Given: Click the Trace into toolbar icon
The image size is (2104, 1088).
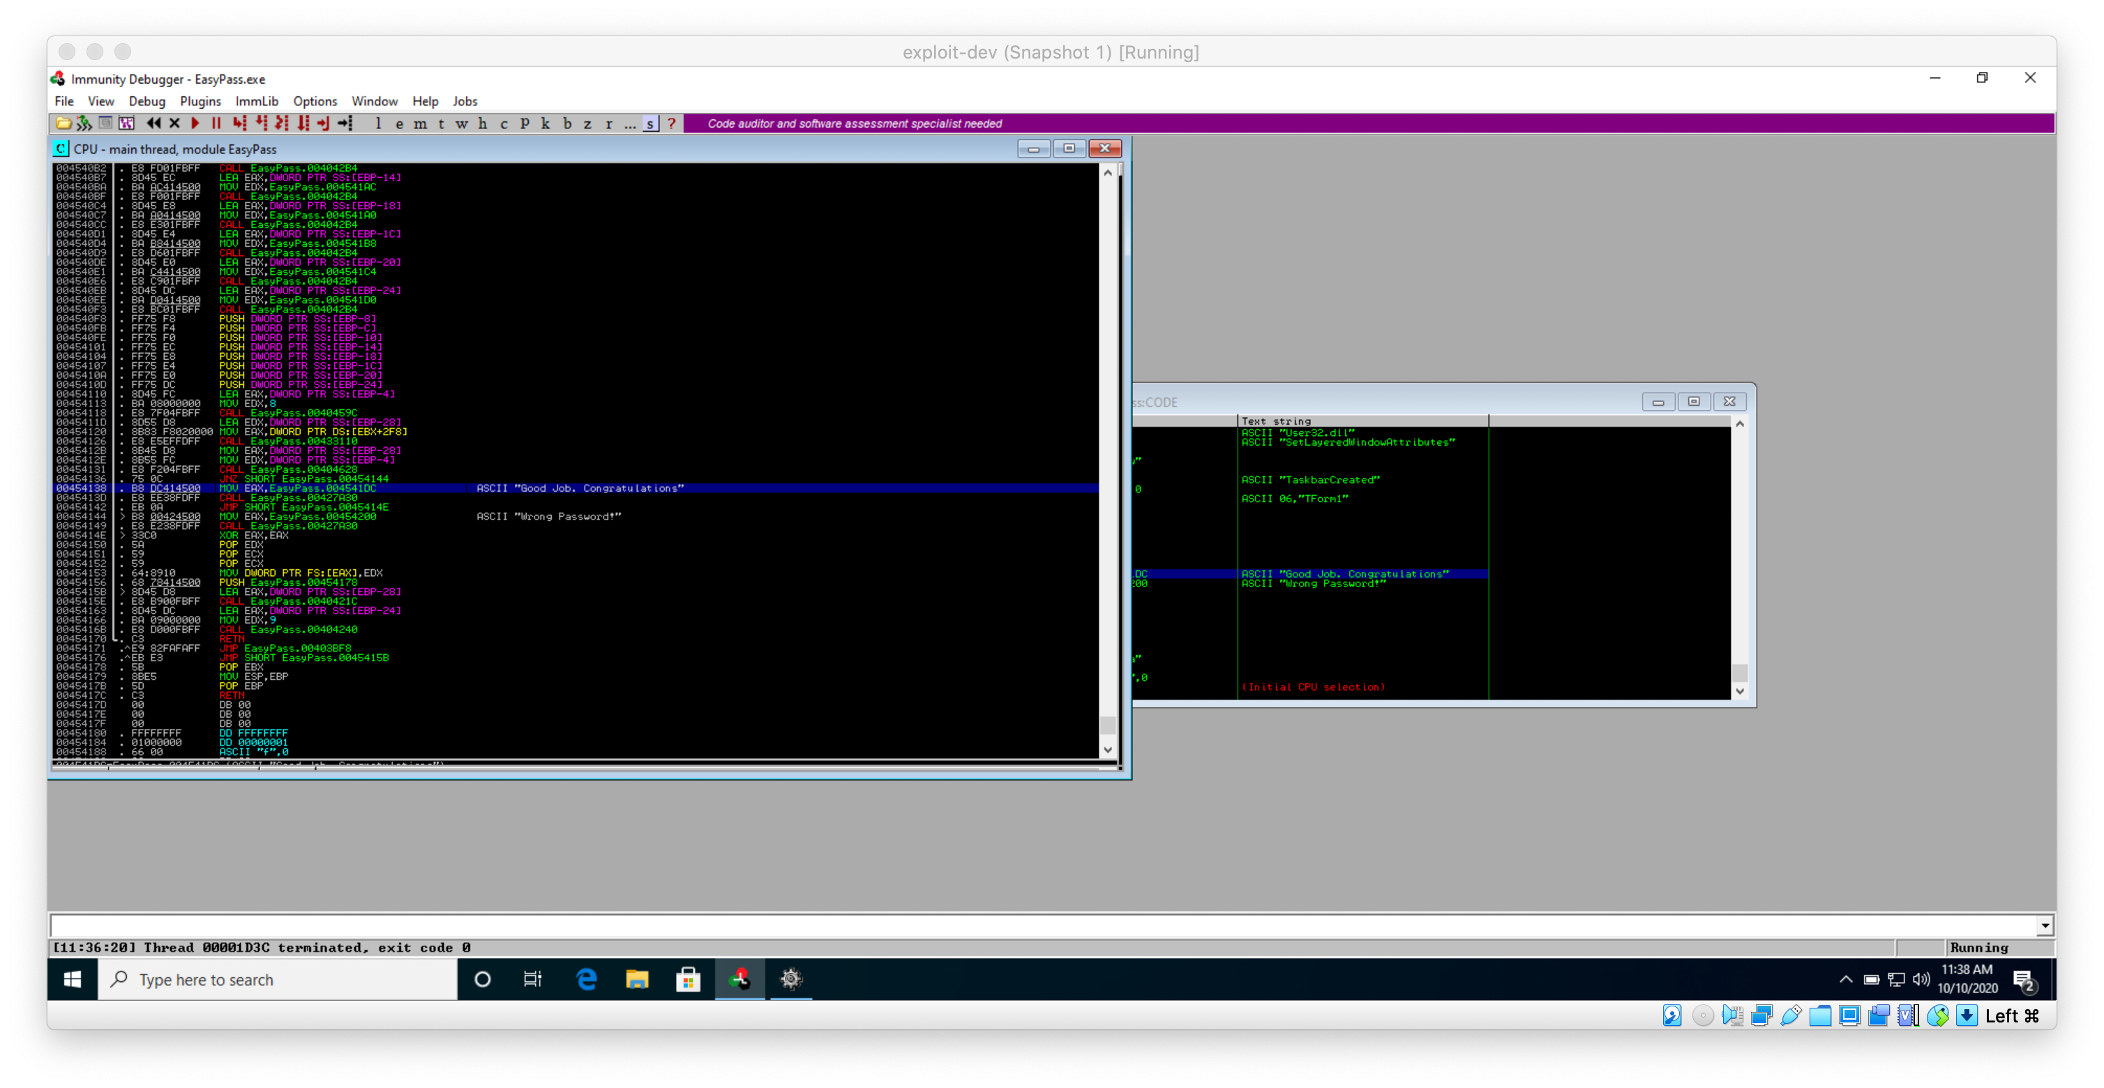Looking at the screenshot, I should click(x=282, y=123).
